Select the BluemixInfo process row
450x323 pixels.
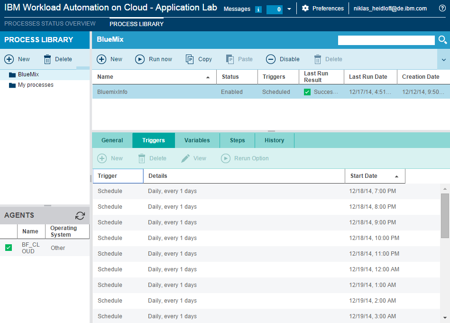pos(271,92)
